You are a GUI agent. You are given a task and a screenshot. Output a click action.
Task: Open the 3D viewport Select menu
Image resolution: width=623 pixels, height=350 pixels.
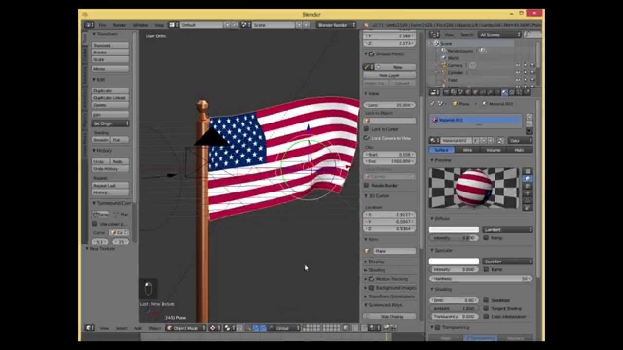click(x=121, y=328)
